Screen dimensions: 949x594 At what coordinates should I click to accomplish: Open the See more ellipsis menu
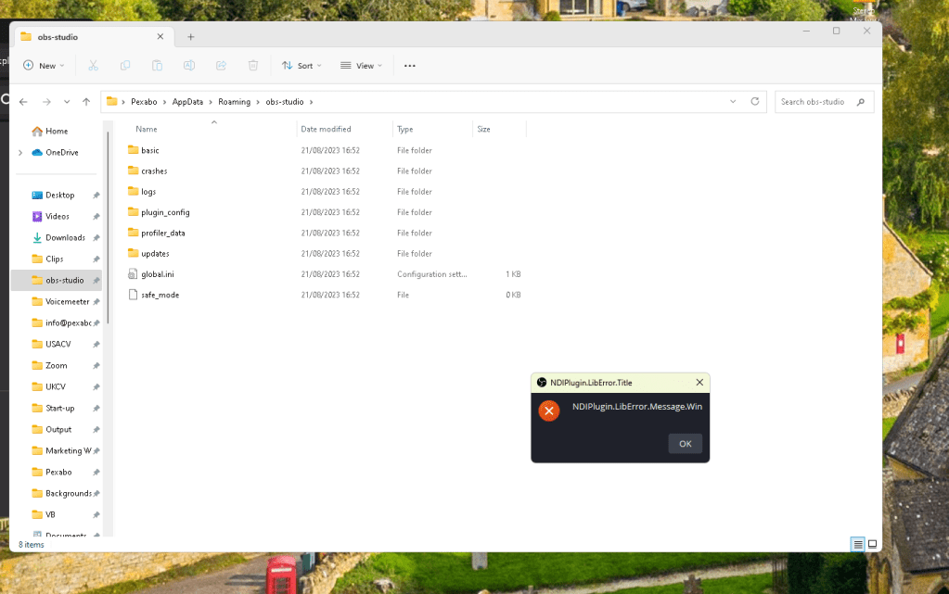[410, 65]
